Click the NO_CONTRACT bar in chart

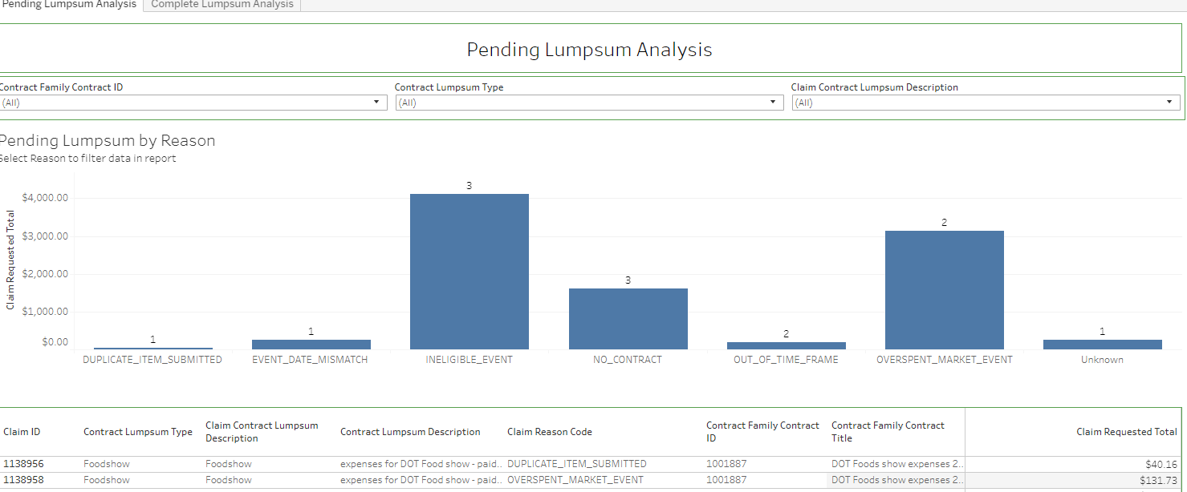(628, 318)
